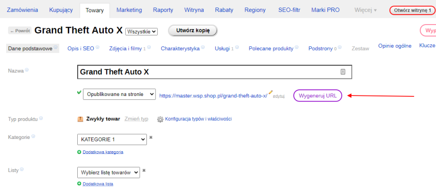The width and height of the screenshot is (436, 190).
Task: Click the info icon beside Opis i SEO
Action: (97, 47)
